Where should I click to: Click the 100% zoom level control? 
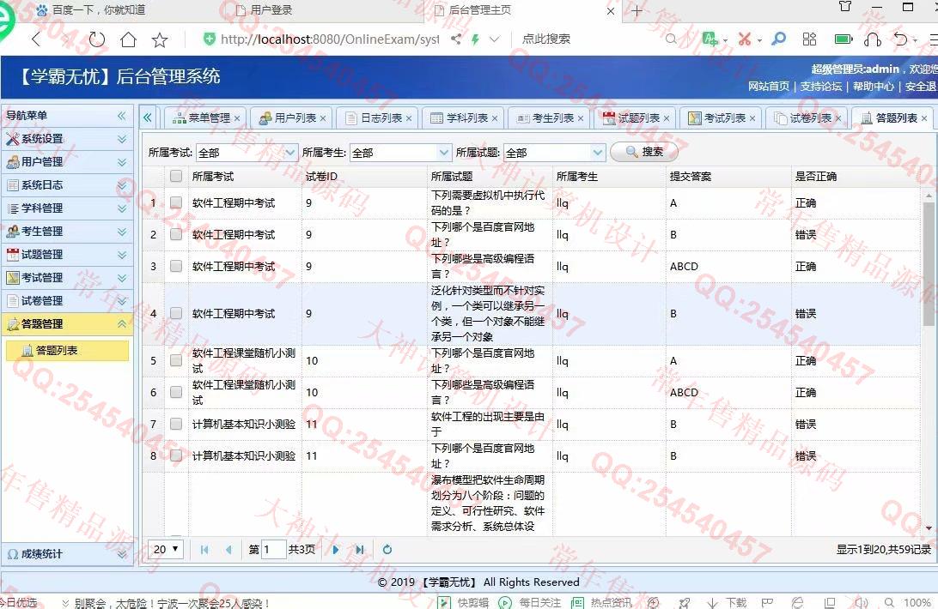(x=917, y=602)
